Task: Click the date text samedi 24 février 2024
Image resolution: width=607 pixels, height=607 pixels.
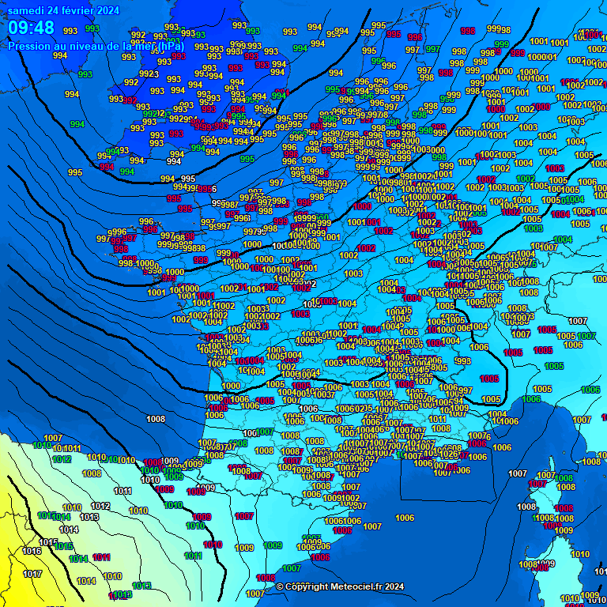Action: pos(63,10)
